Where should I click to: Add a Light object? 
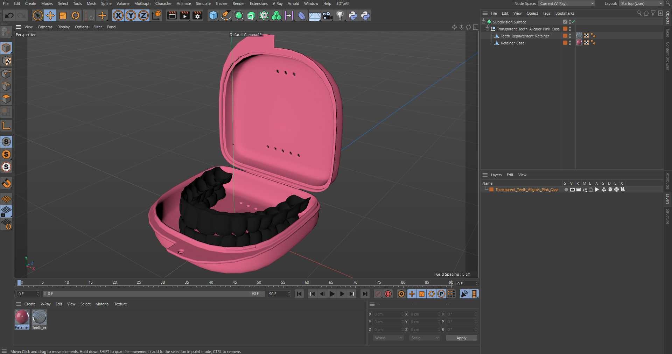click(x=340, y=15)
